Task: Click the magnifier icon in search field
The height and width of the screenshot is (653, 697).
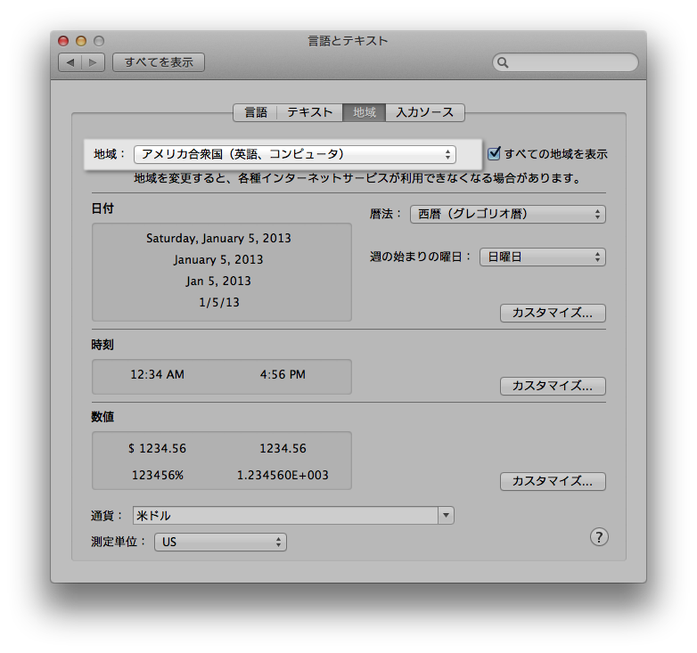Action: tap(503, 62)
